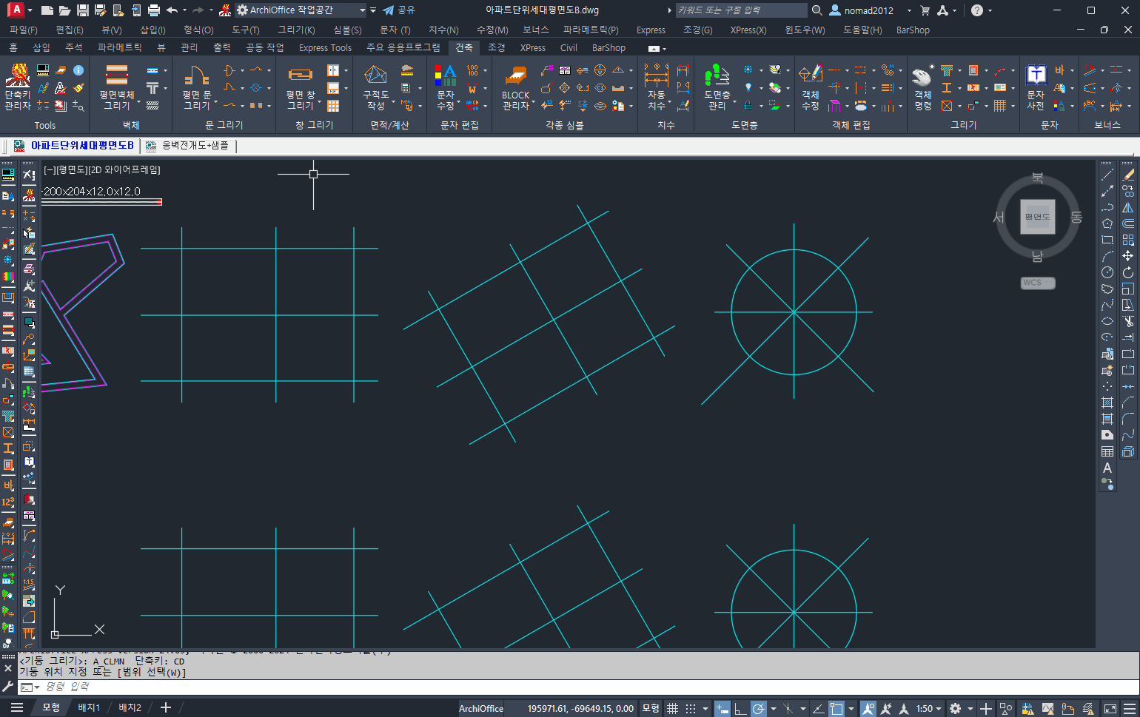Viewport: 1140px width, 717px height.
Task: Toggle snap mode dotted grid in status bar
Action: [x=691, y=708]
